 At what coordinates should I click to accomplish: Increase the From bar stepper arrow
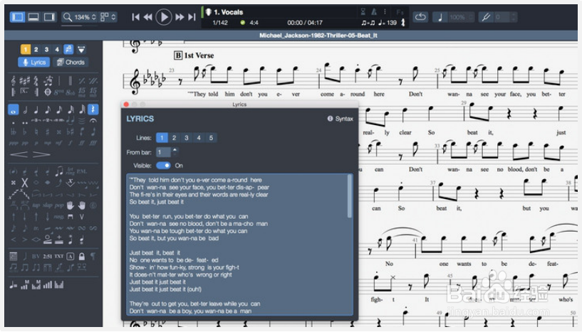[x=175, y=150]
